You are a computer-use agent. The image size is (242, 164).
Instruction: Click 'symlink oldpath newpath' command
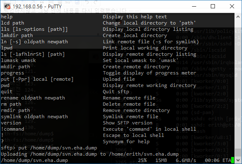(x=34, y=117)
